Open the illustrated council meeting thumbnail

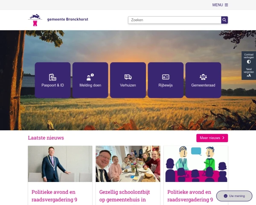coord(196,164)
